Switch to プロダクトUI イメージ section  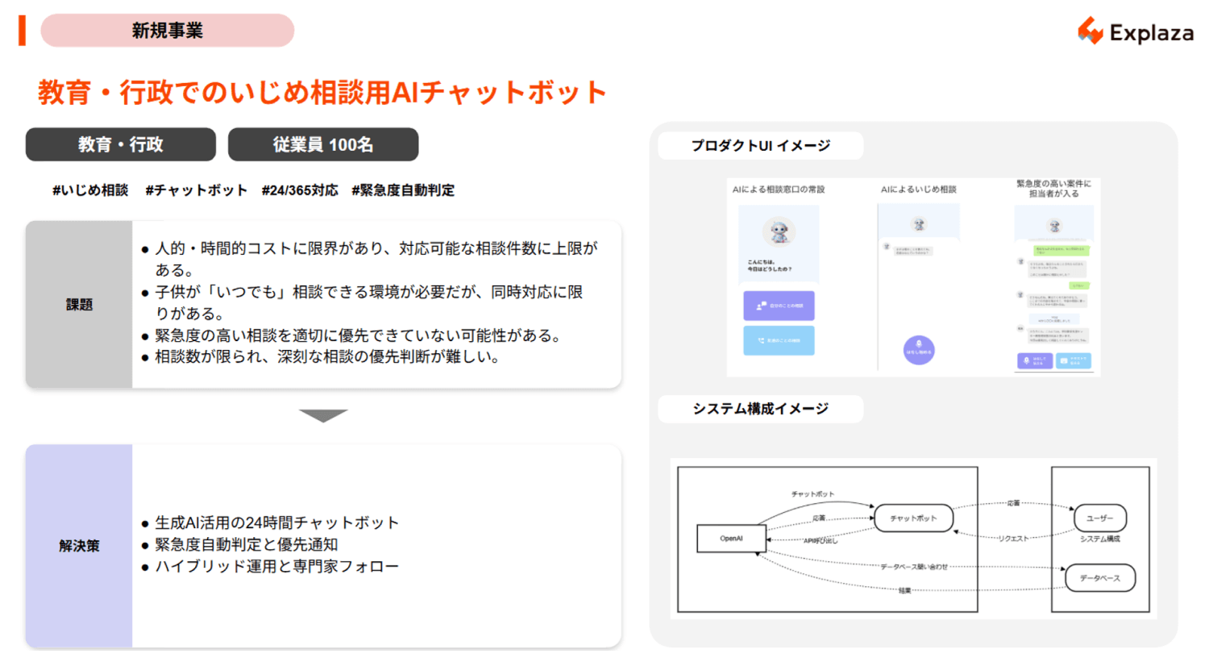click(x=760, y=146)
